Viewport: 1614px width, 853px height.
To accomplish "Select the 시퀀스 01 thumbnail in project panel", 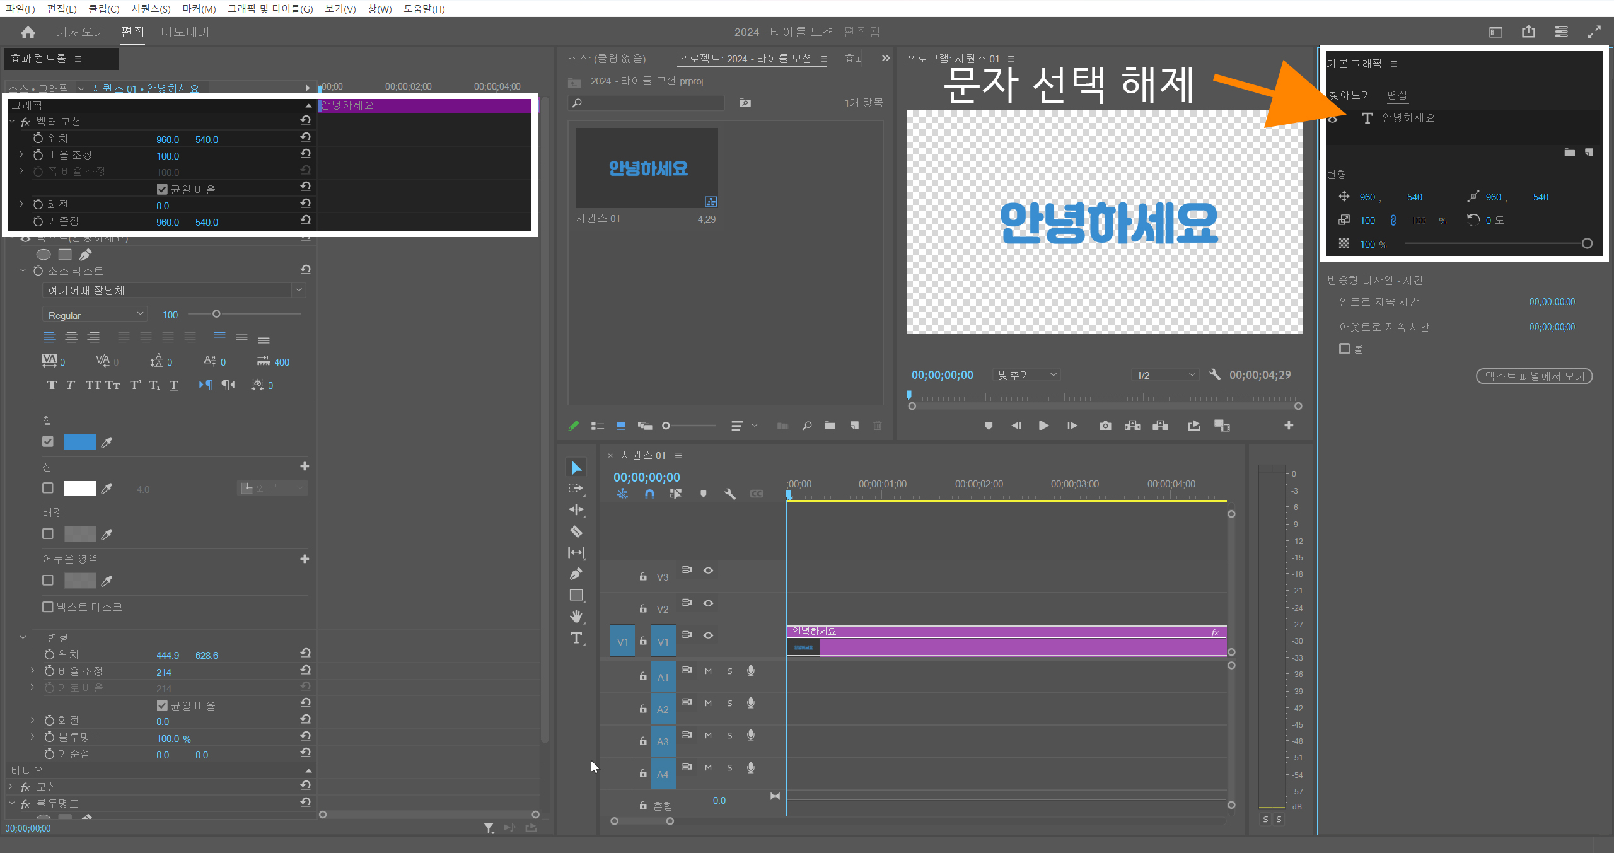I will [x=646, y=168].
